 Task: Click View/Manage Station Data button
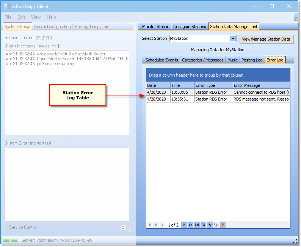[x=266, y=39]
